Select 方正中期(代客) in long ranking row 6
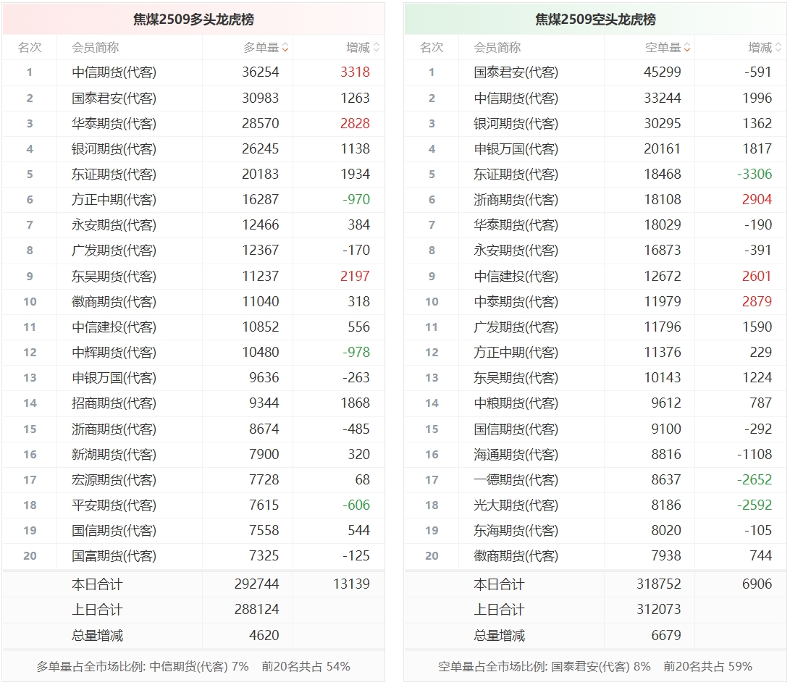 pyautogui.click(x=114, y=200)
